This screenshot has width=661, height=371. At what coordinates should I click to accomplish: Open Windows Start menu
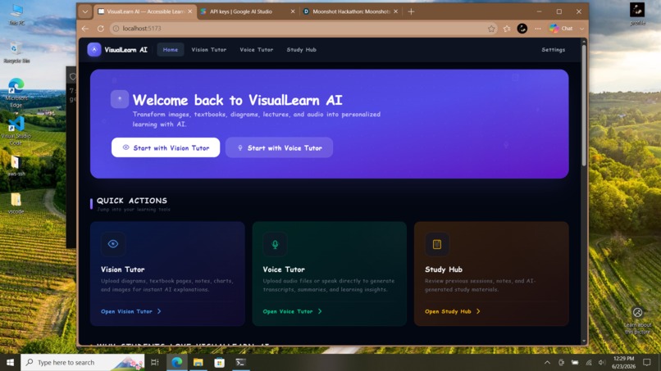(x=10, y=363)
